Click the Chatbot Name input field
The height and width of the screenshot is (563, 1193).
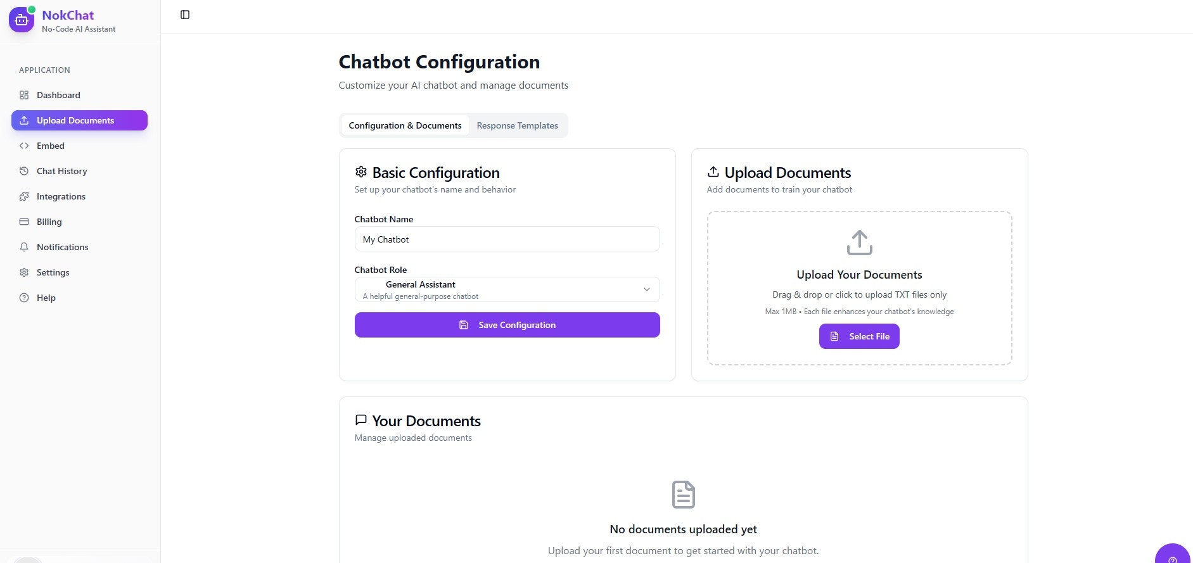click(507, 239)
